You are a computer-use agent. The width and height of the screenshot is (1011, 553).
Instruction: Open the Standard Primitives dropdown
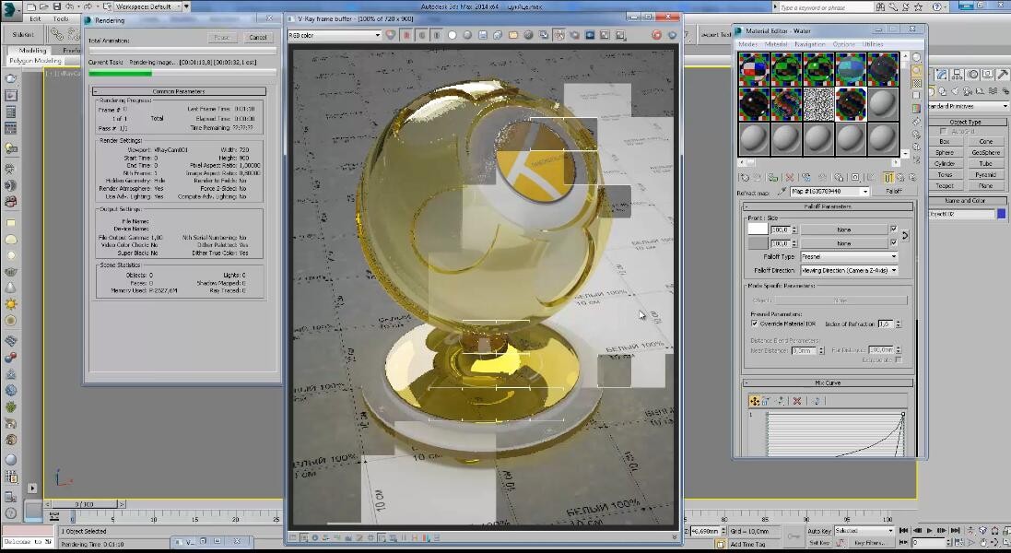[x=967, y=106]
